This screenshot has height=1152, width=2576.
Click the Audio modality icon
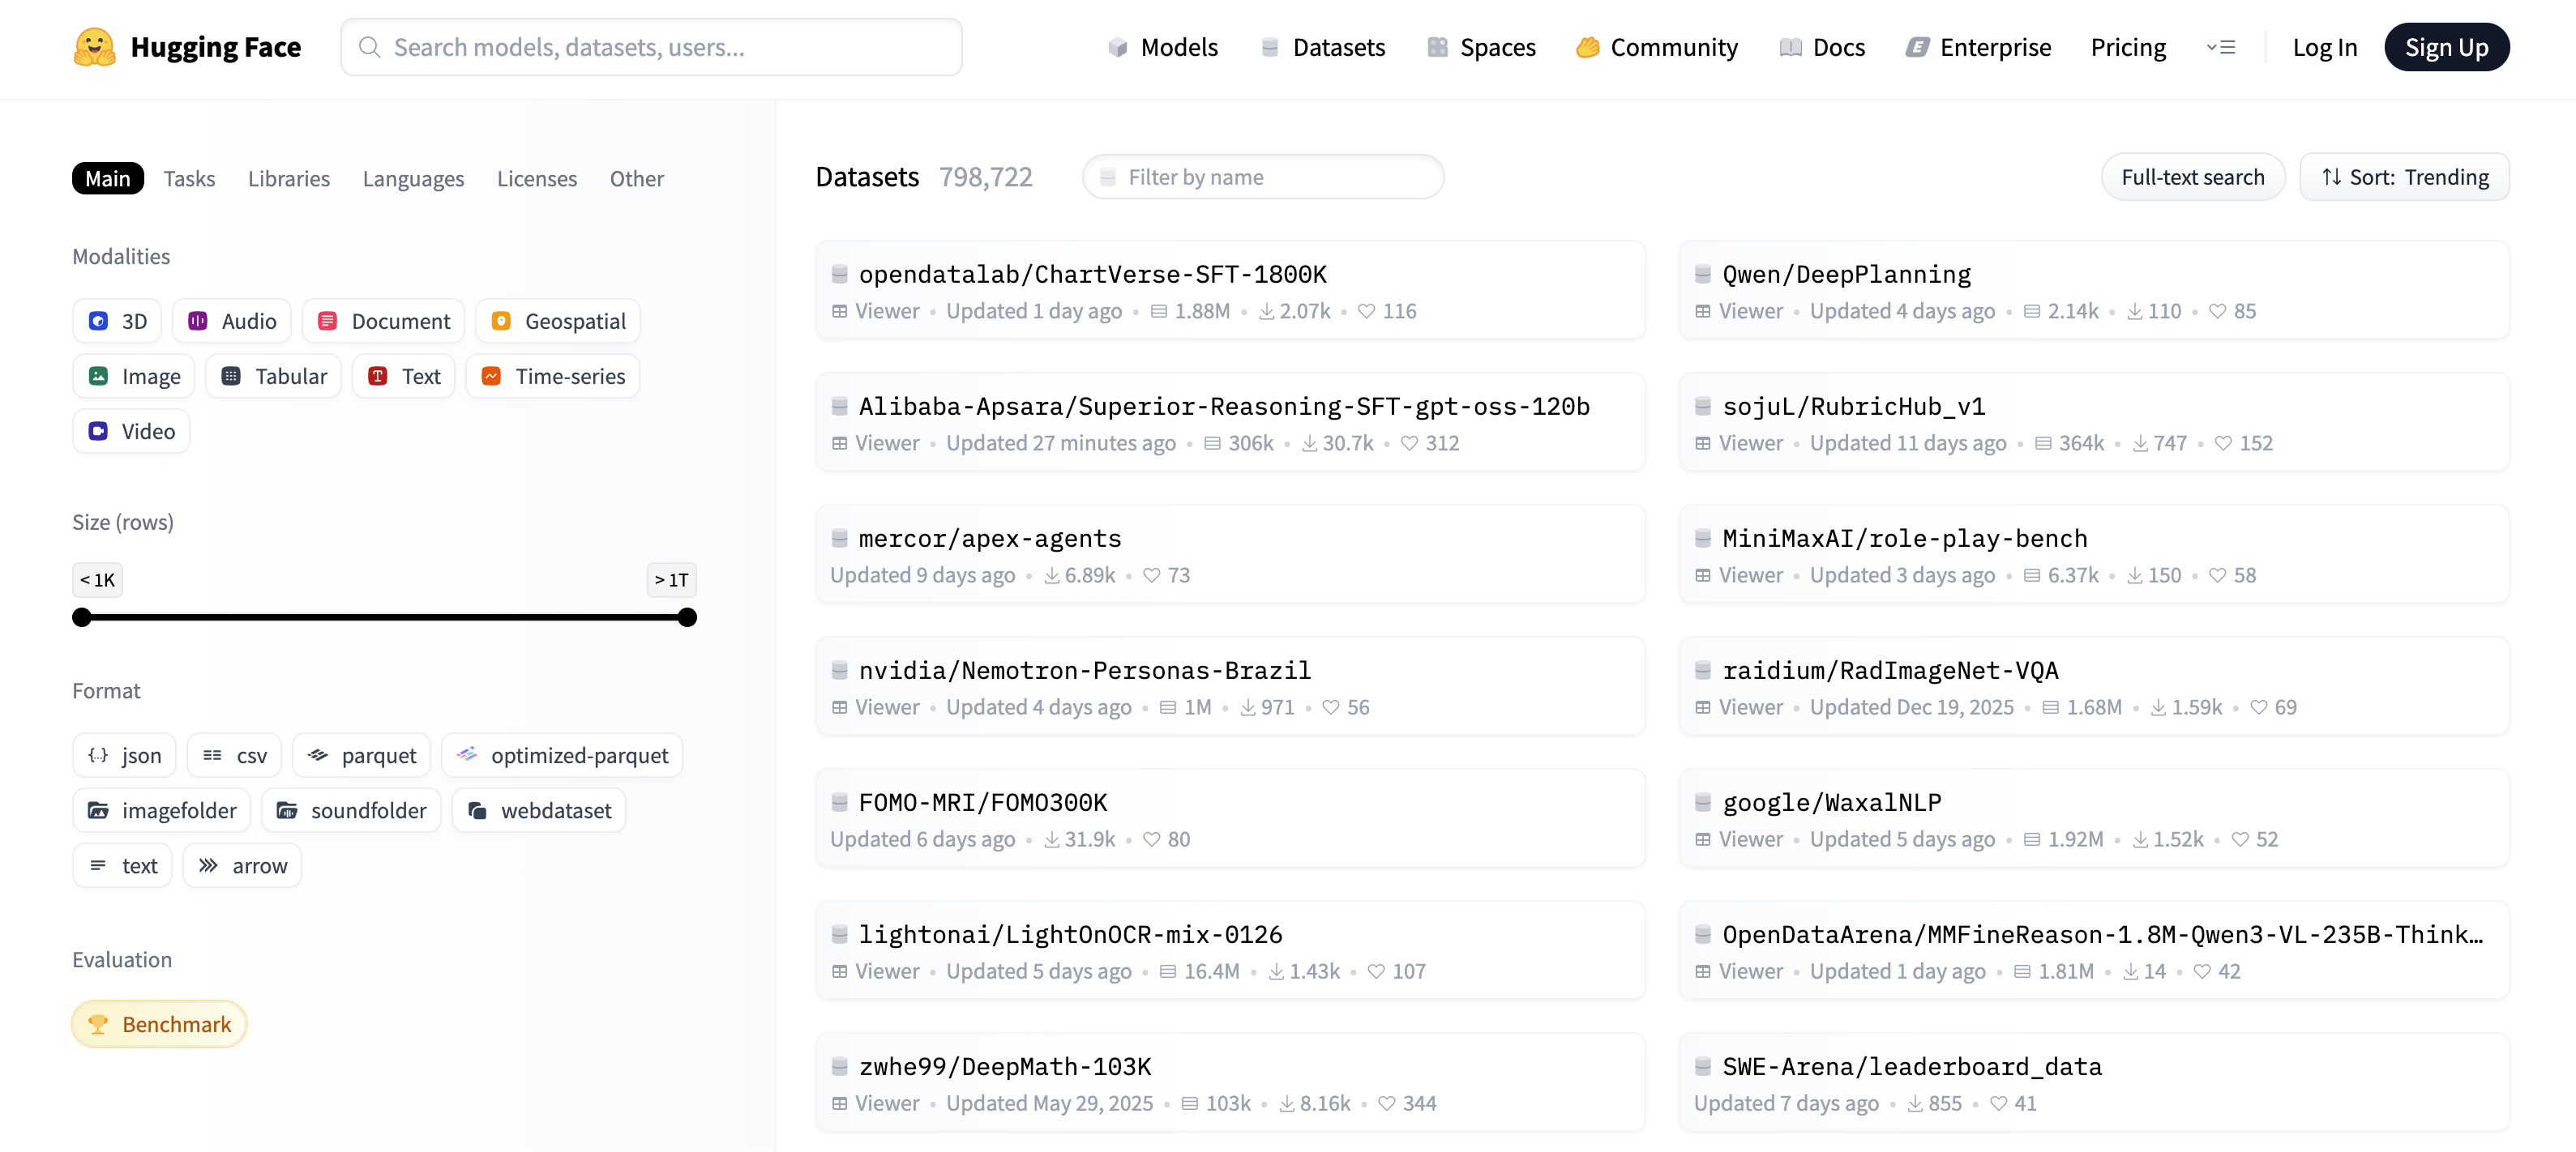[198, 321]
